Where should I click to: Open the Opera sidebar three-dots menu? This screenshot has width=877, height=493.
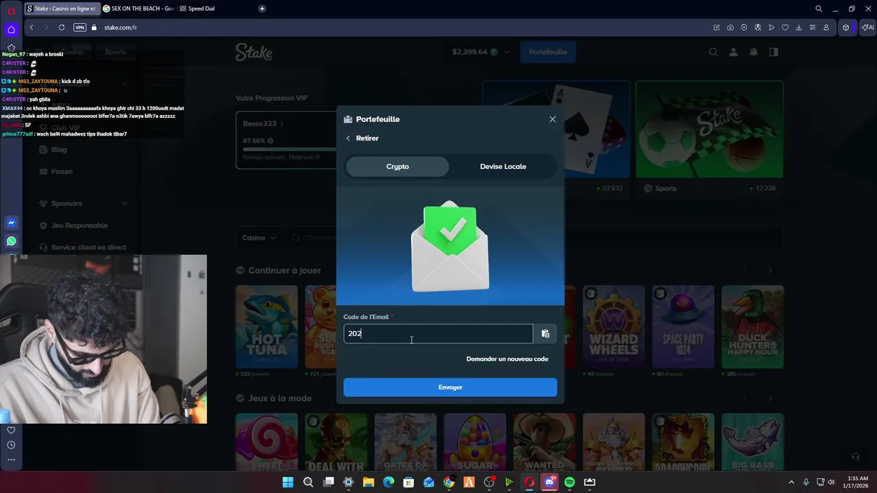pos(11,459)
